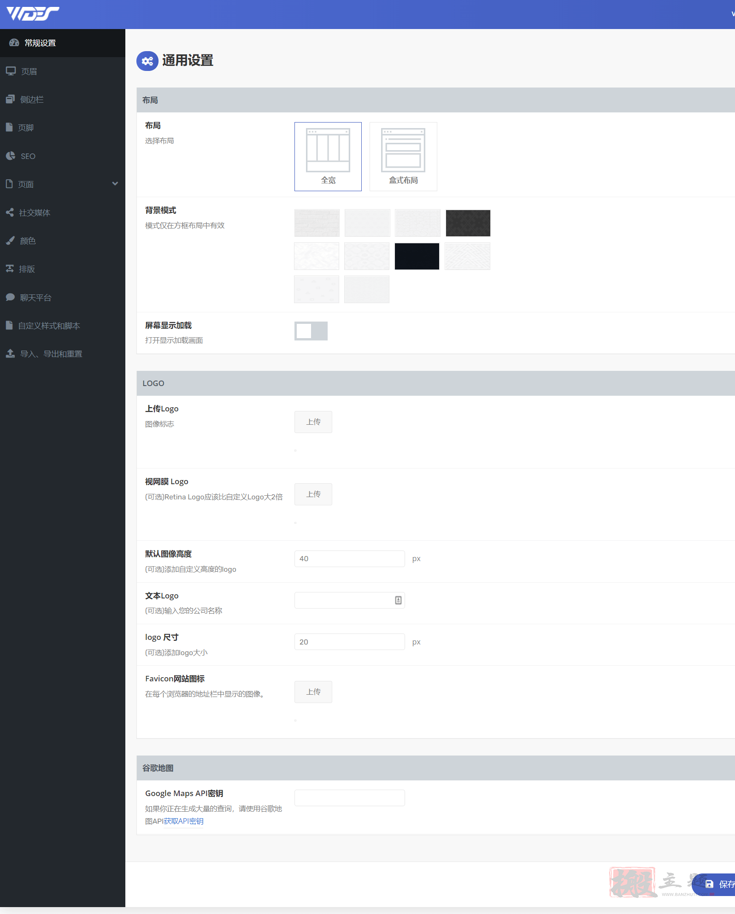Screen dimensions: 735x914
Task: Click the logo 尺寸 input showing 20
Action: pyautogui.click(x=350, y=642)
